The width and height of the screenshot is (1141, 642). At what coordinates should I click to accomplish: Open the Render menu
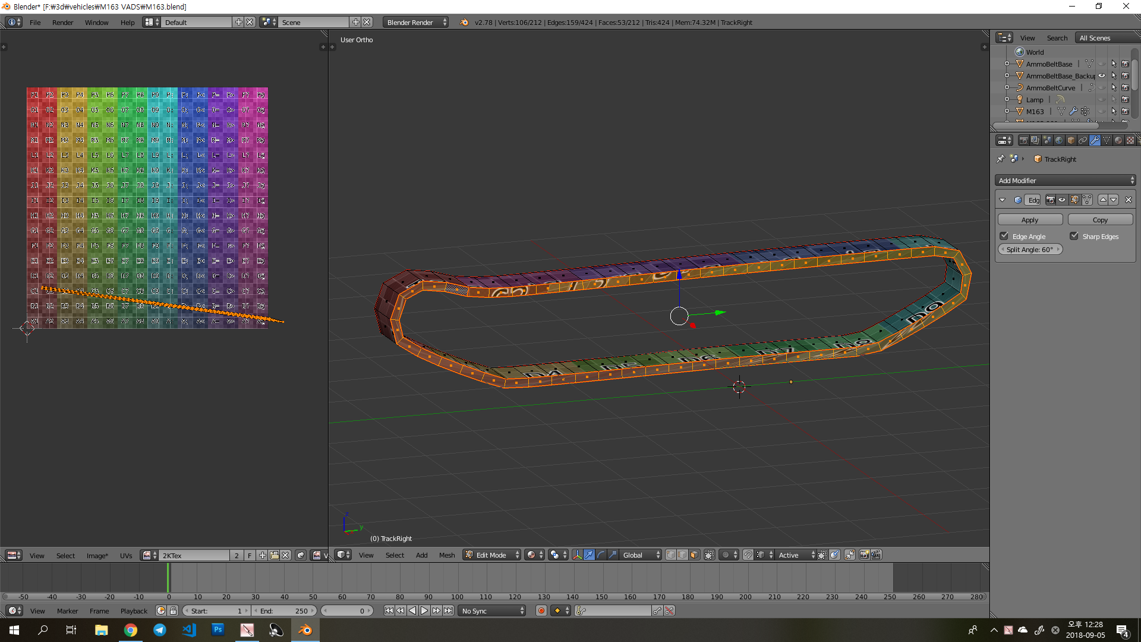click(62, 22)
